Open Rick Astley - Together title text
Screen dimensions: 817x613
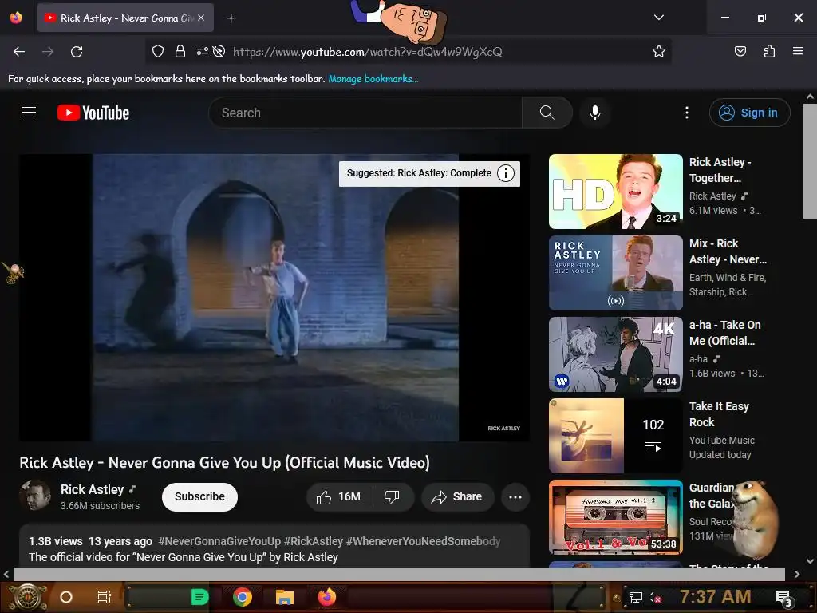point(720,170)
